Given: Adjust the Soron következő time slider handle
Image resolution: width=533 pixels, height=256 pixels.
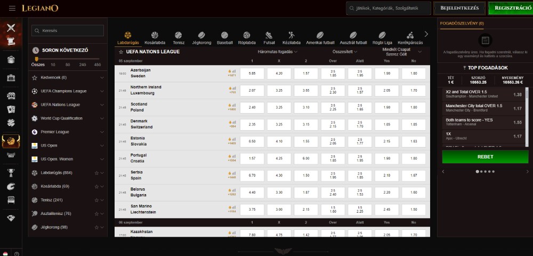Looking at the screenshot, I should click(36, 59).
